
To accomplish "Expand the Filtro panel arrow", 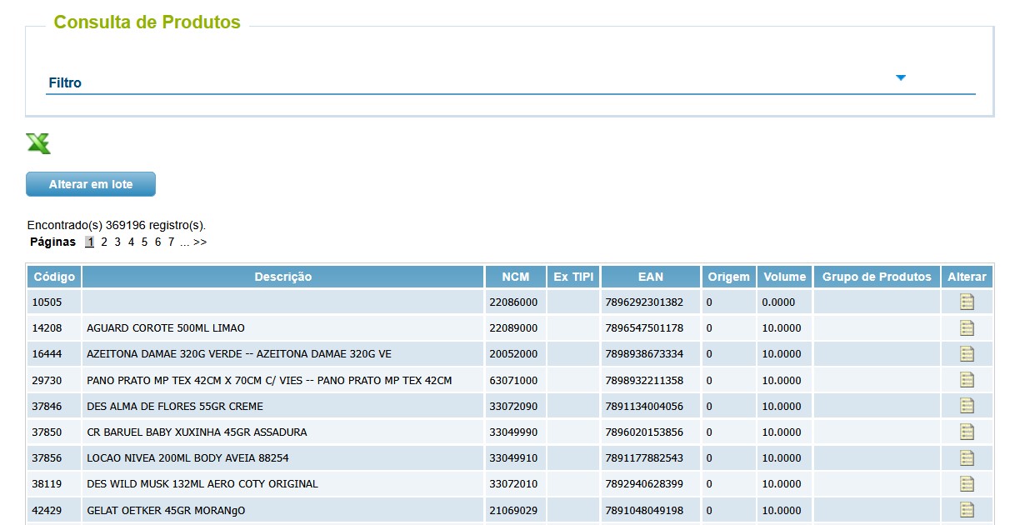I will (x=900, y=77).
